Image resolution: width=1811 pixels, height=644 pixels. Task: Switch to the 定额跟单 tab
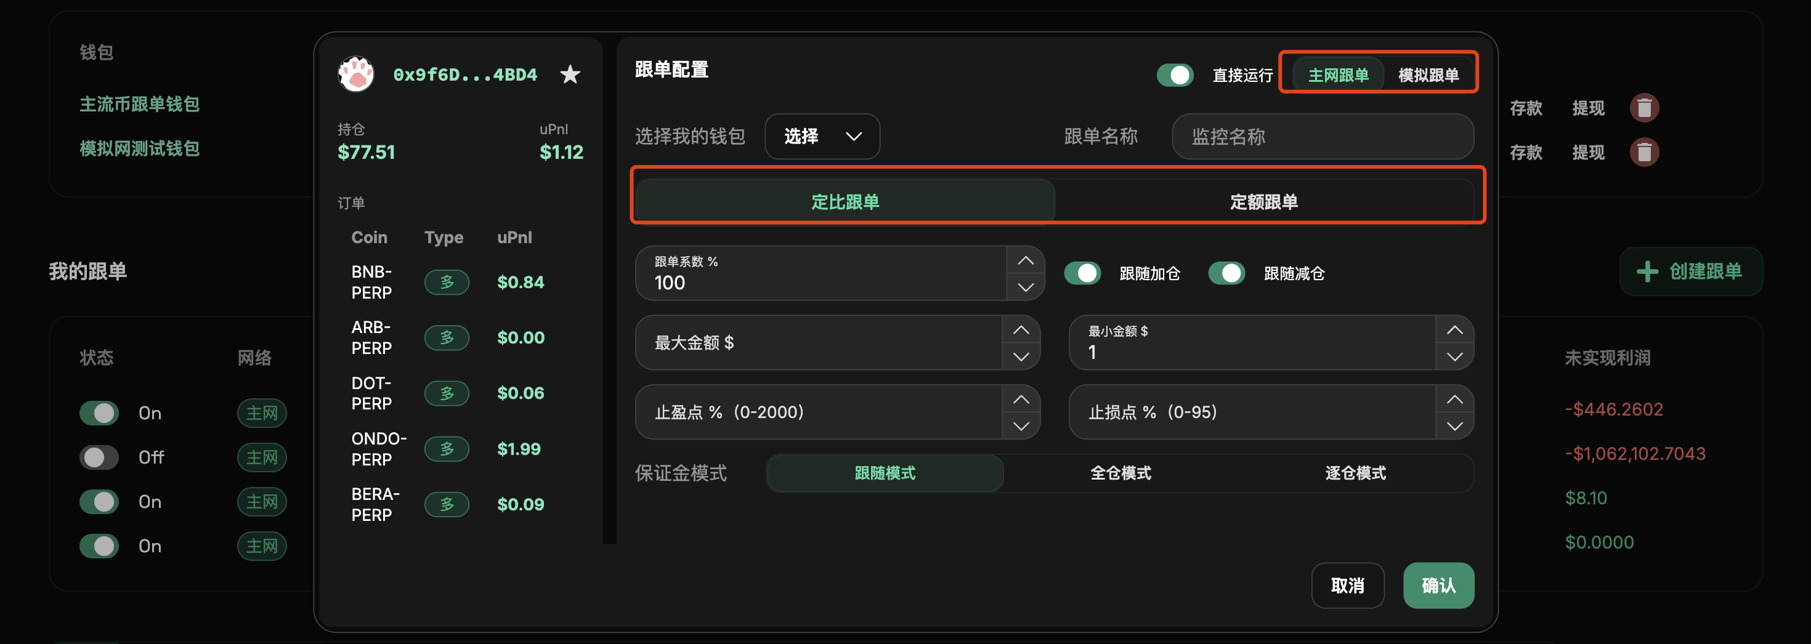pyautogui.click(x=1263, y=202)
